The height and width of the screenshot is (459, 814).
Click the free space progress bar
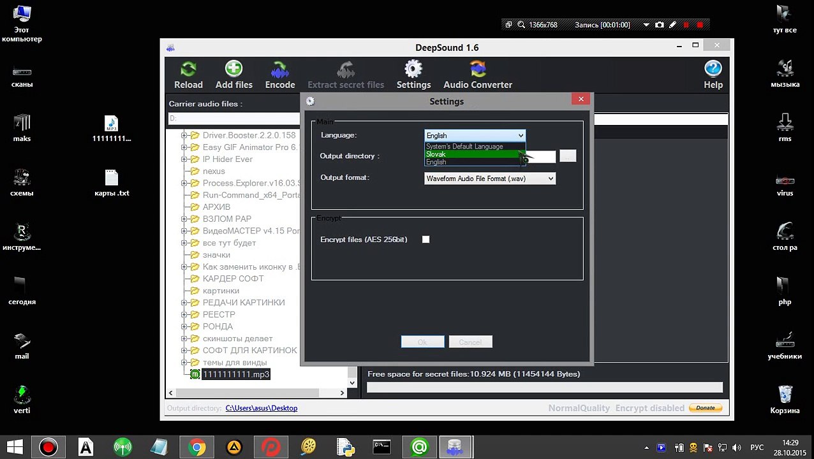[545, 388]
